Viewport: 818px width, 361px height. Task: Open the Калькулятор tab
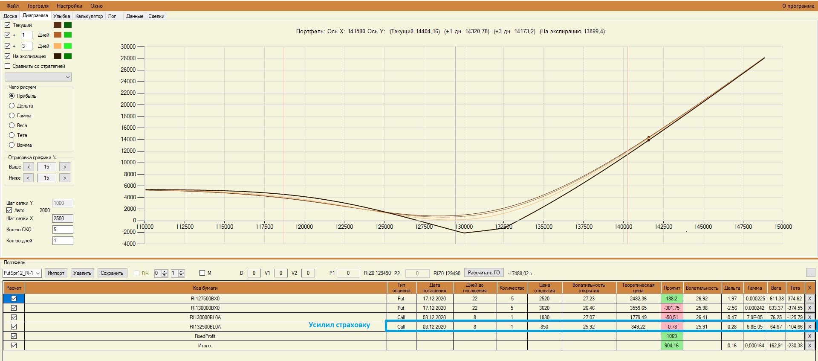[x=89, y=16]
